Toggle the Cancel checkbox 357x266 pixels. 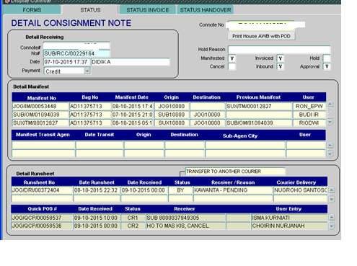click(x=232, y=66)
